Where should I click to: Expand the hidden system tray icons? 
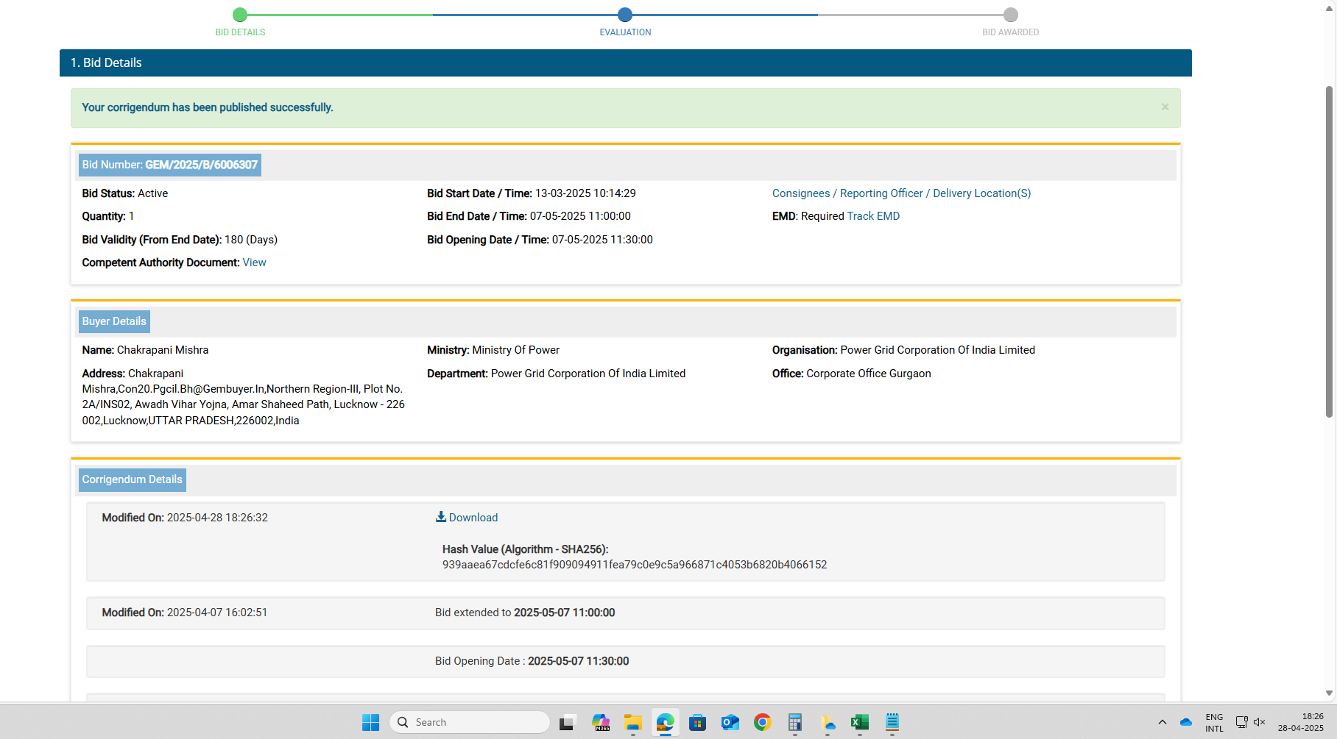[x=1162, y=722]
